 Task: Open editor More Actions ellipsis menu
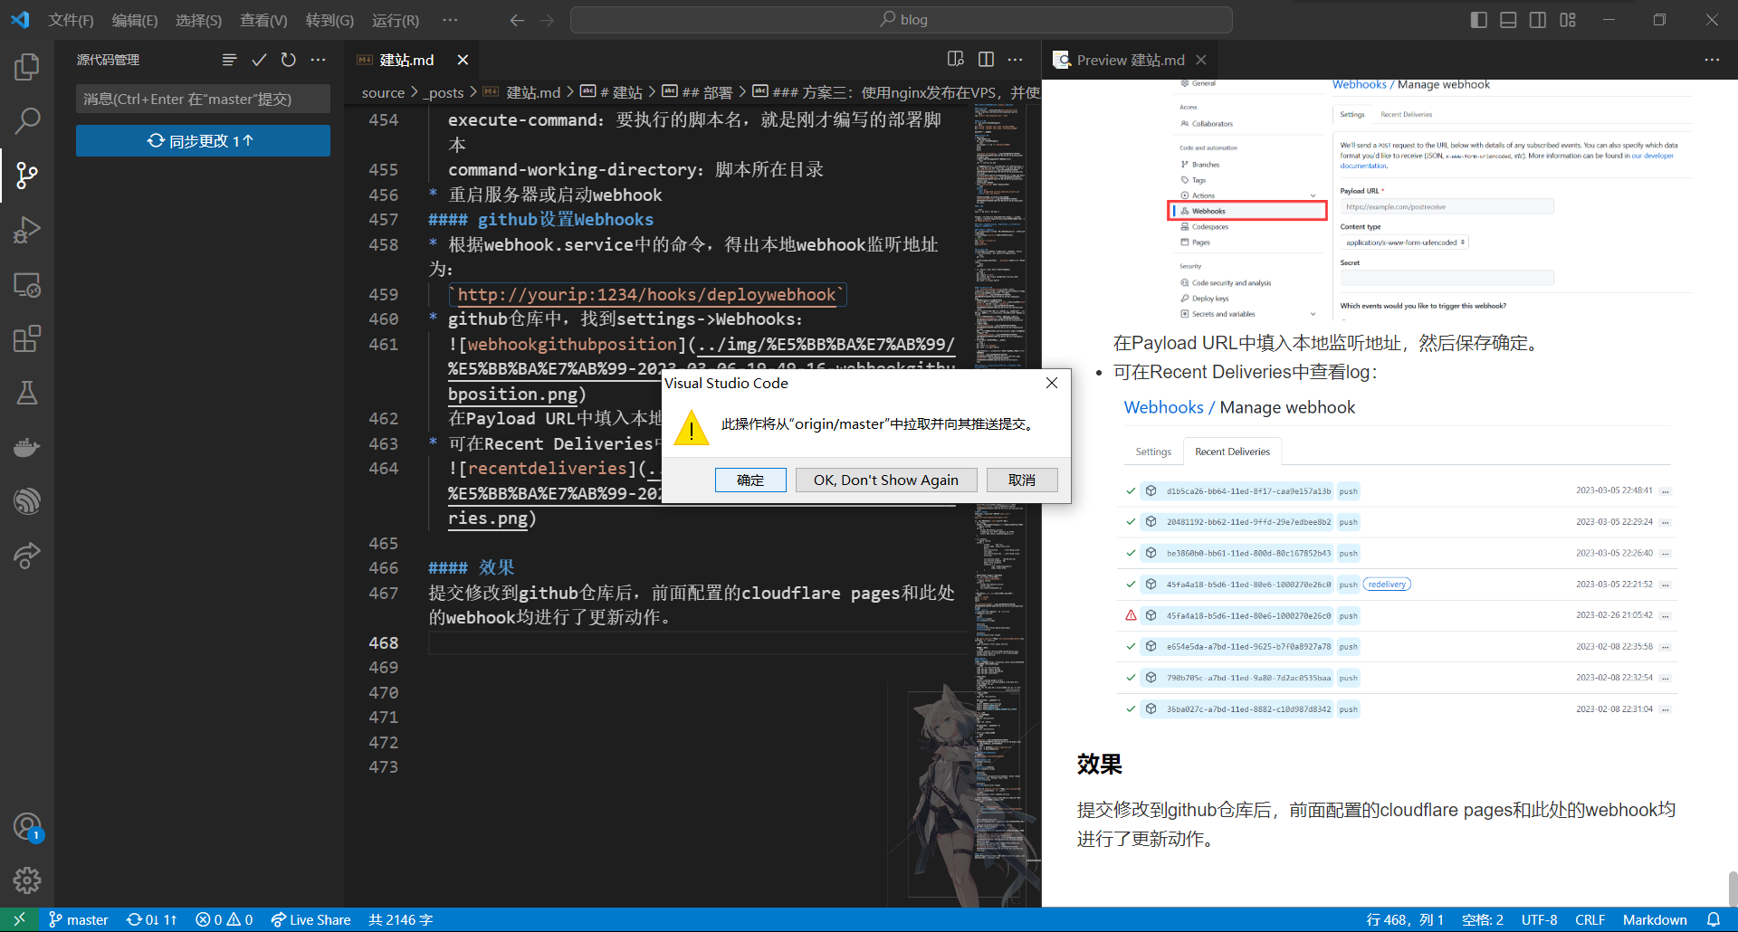(x=1016, y=60)
